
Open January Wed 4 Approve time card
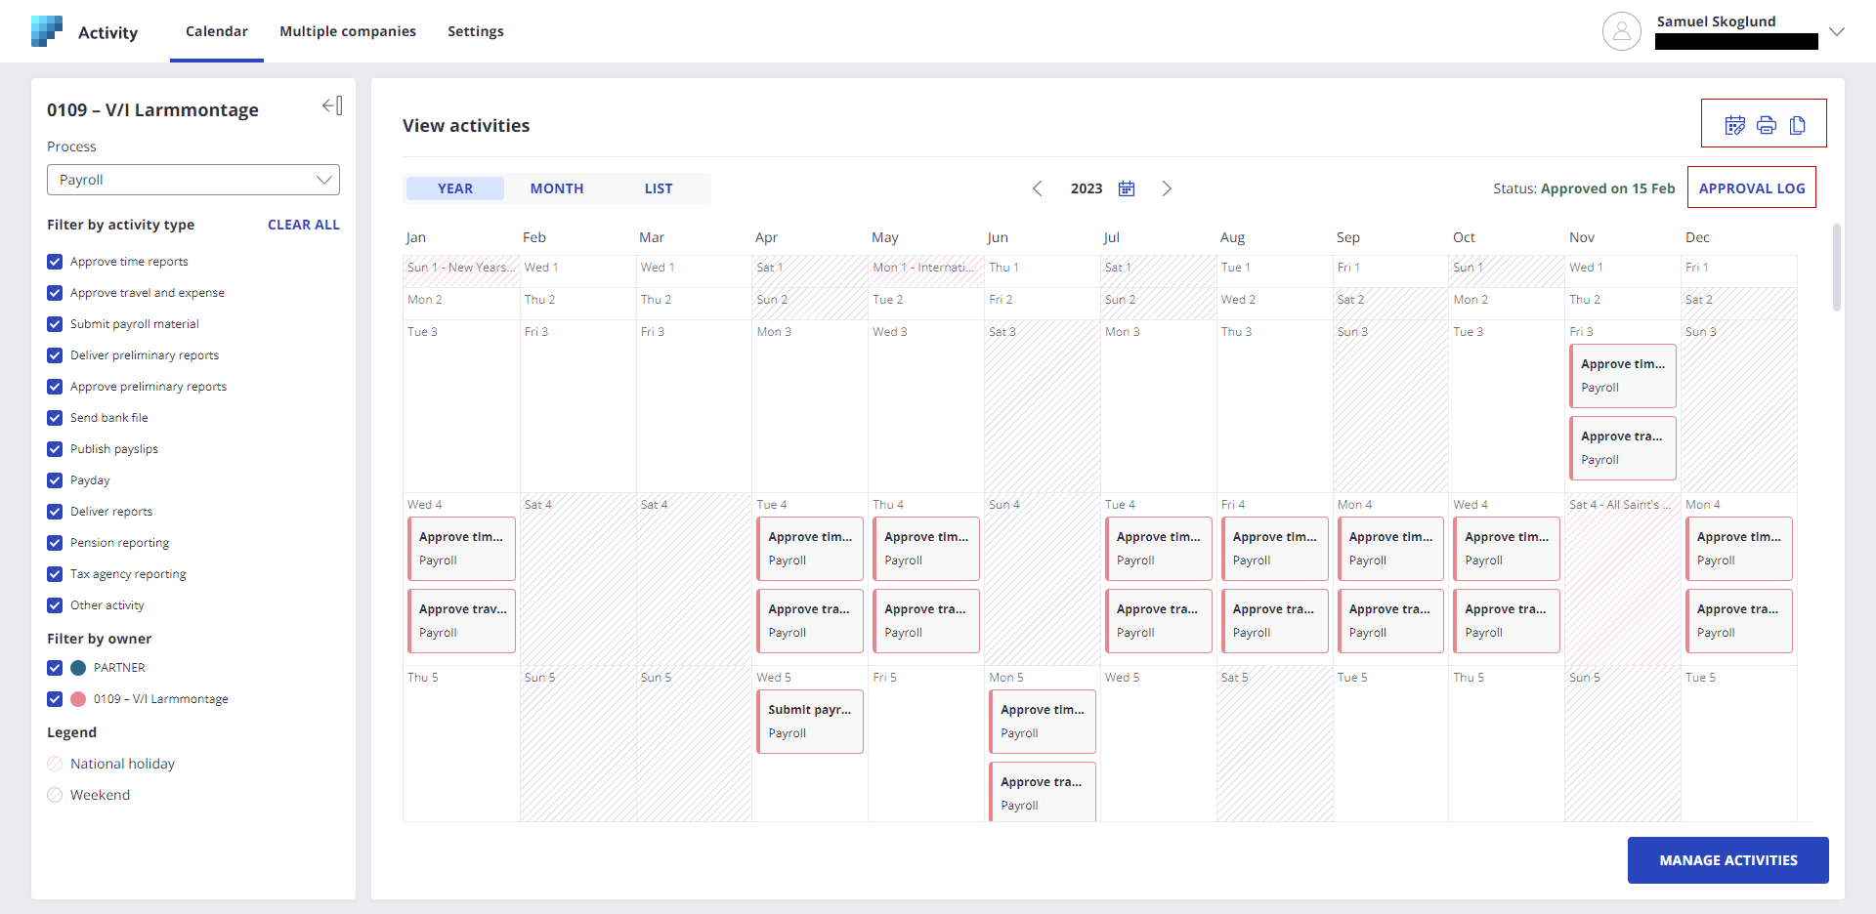[x=461, y=549]
